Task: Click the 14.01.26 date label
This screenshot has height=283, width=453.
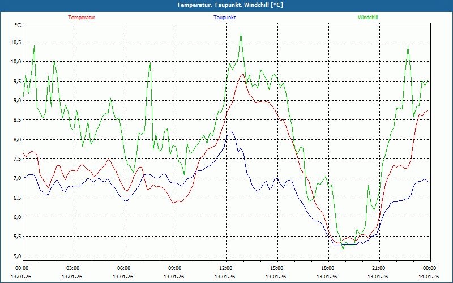Action: coord(429,277)
